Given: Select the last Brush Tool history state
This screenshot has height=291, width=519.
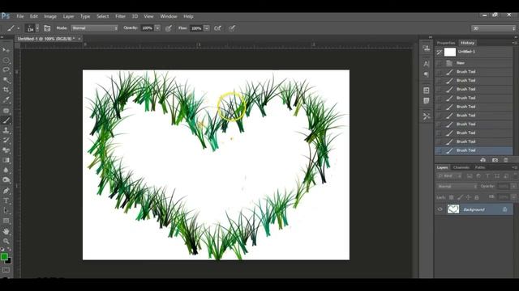Looking at the screenshot, I should 474,150.
